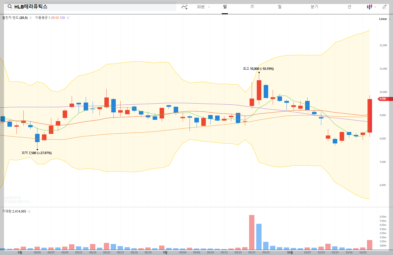Click the HLB테라퓨틱스 search field
This screenshot has height=255, width=393.
(x=90, y=7)
